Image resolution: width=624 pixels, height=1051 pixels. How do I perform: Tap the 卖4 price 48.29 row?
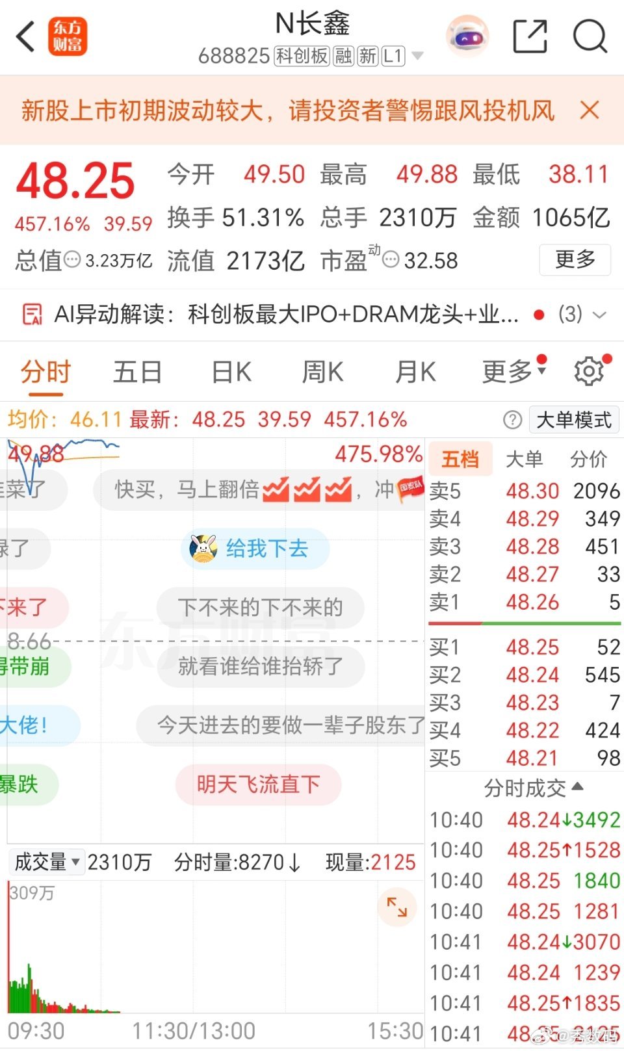coord(525,519)
